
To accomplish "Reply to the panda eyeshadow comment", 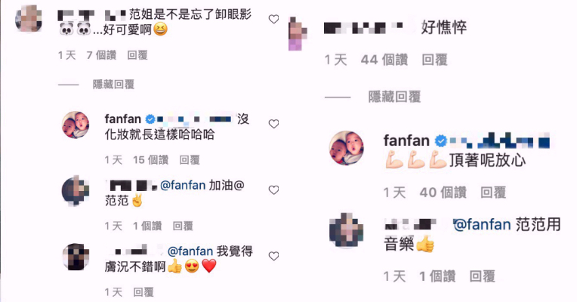I will [x=137, y=55].
